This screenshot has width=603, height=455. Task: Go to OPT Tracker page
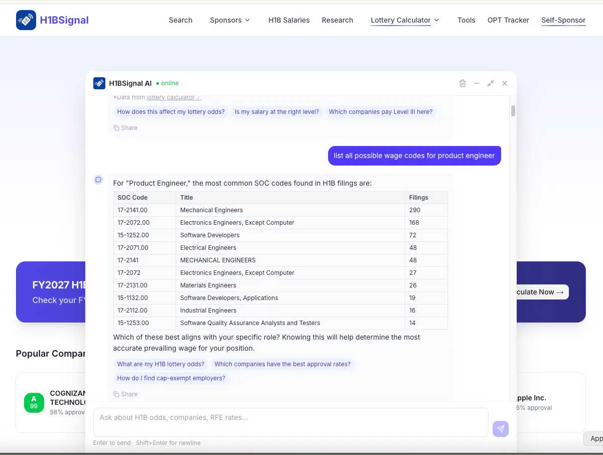pyautogui.click(x=508, y=20)
